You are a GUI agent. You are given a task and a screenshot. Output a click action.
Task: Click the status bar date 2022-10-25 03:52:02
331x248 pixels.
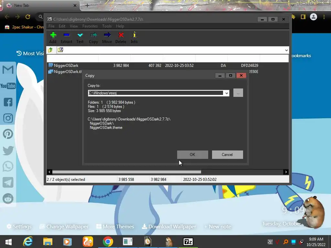click(x=200, y=180)
